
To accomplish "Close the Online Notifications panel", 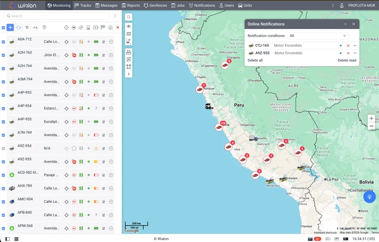I will tap(354, 24).
